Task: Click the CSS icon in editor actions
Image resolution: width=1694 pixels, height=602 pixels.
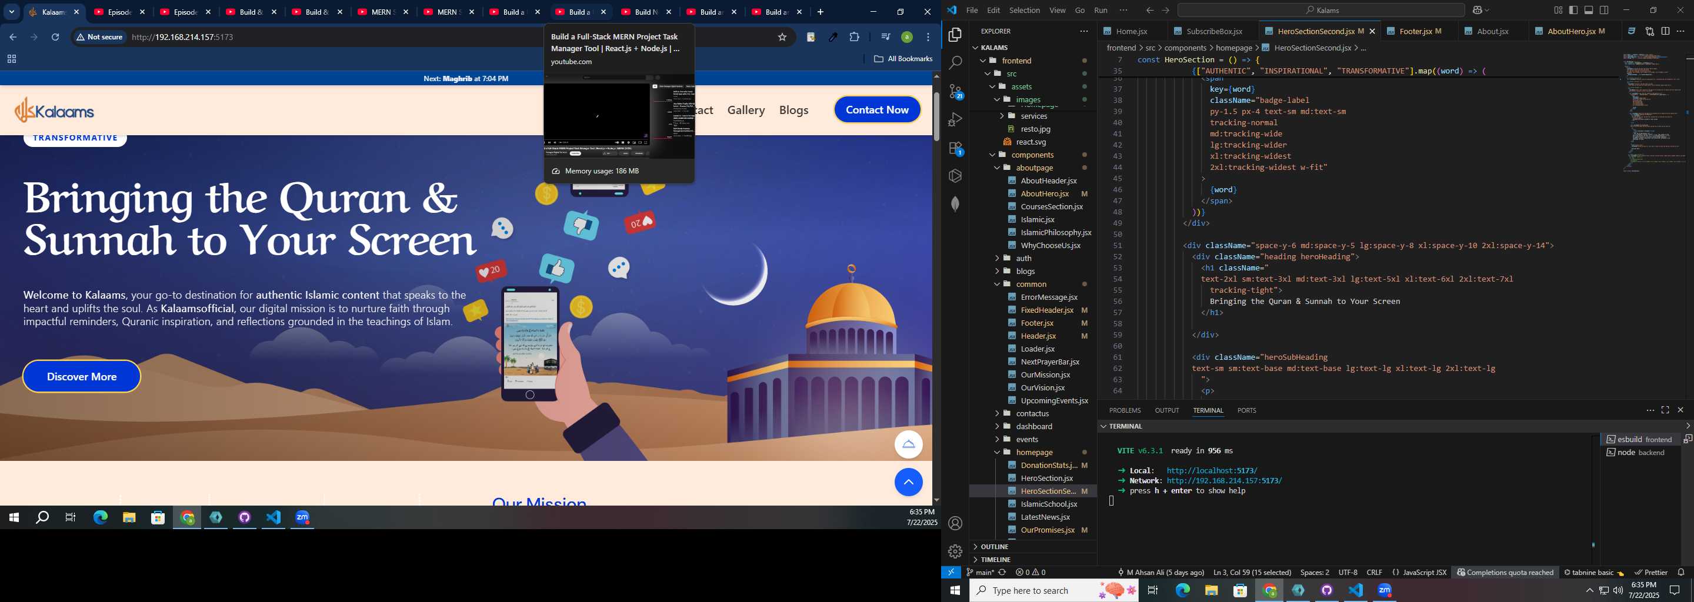Action: pyautogui.click(x=1632, y=31)
